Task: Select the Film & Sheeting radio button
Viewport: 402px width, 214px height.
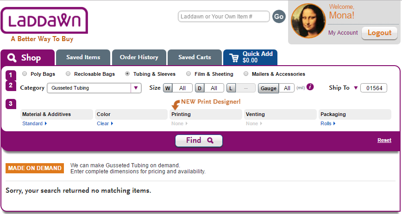Action: (x=188, y=74)
